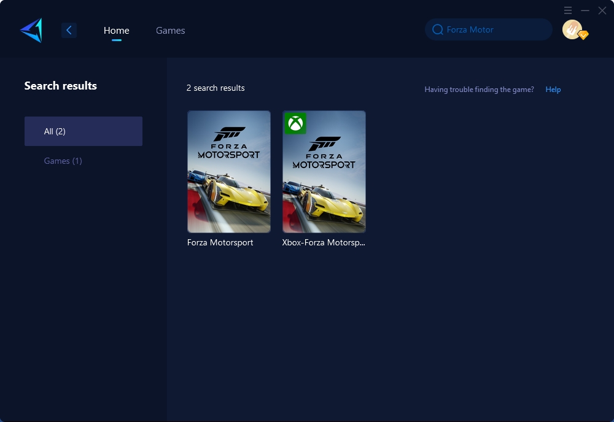
Task: Select the All (2) filter
Action: 84,131
